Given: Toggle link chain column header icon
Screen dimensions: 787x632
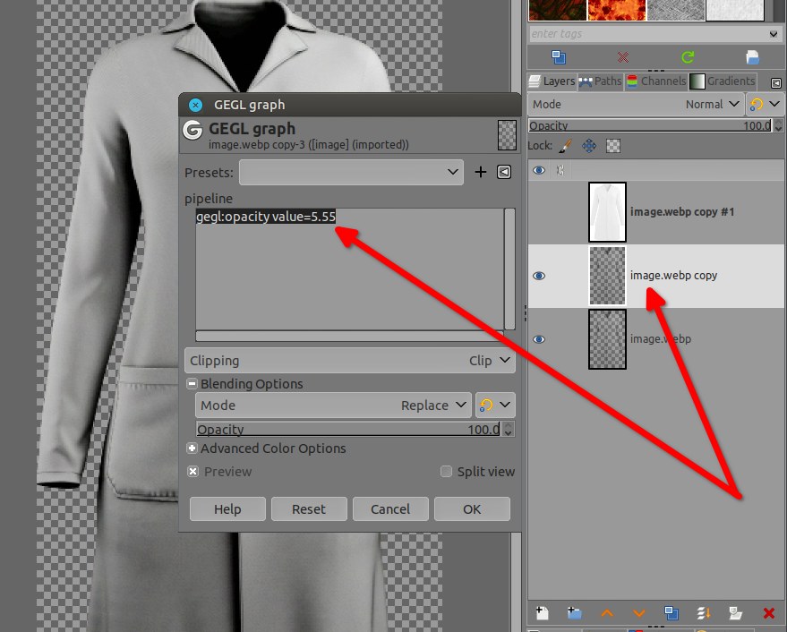Looking at the screenshot, I should 560,170.
